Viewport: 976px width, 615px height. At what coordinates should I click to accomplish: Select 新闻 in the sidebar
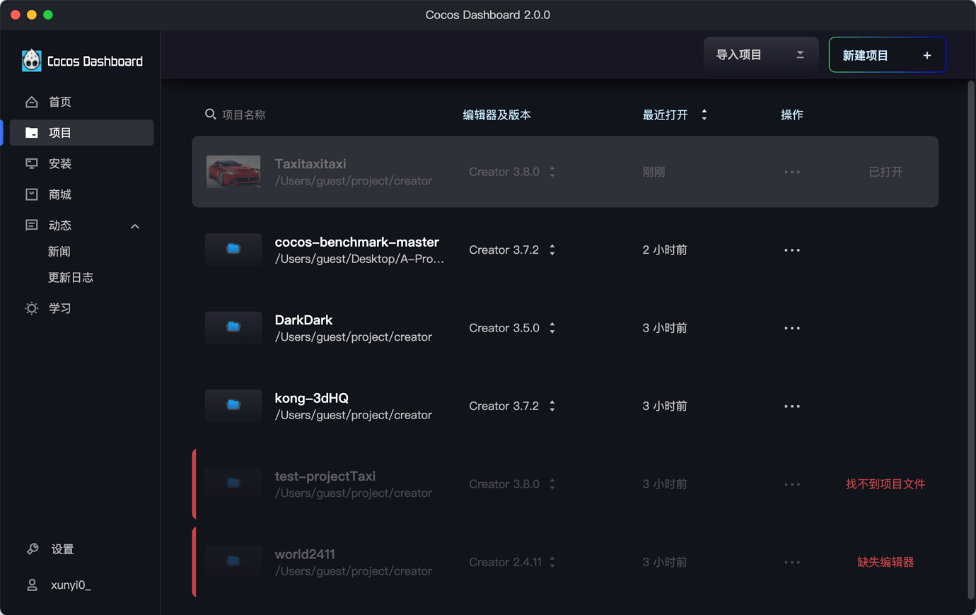(x=60, y=251)
